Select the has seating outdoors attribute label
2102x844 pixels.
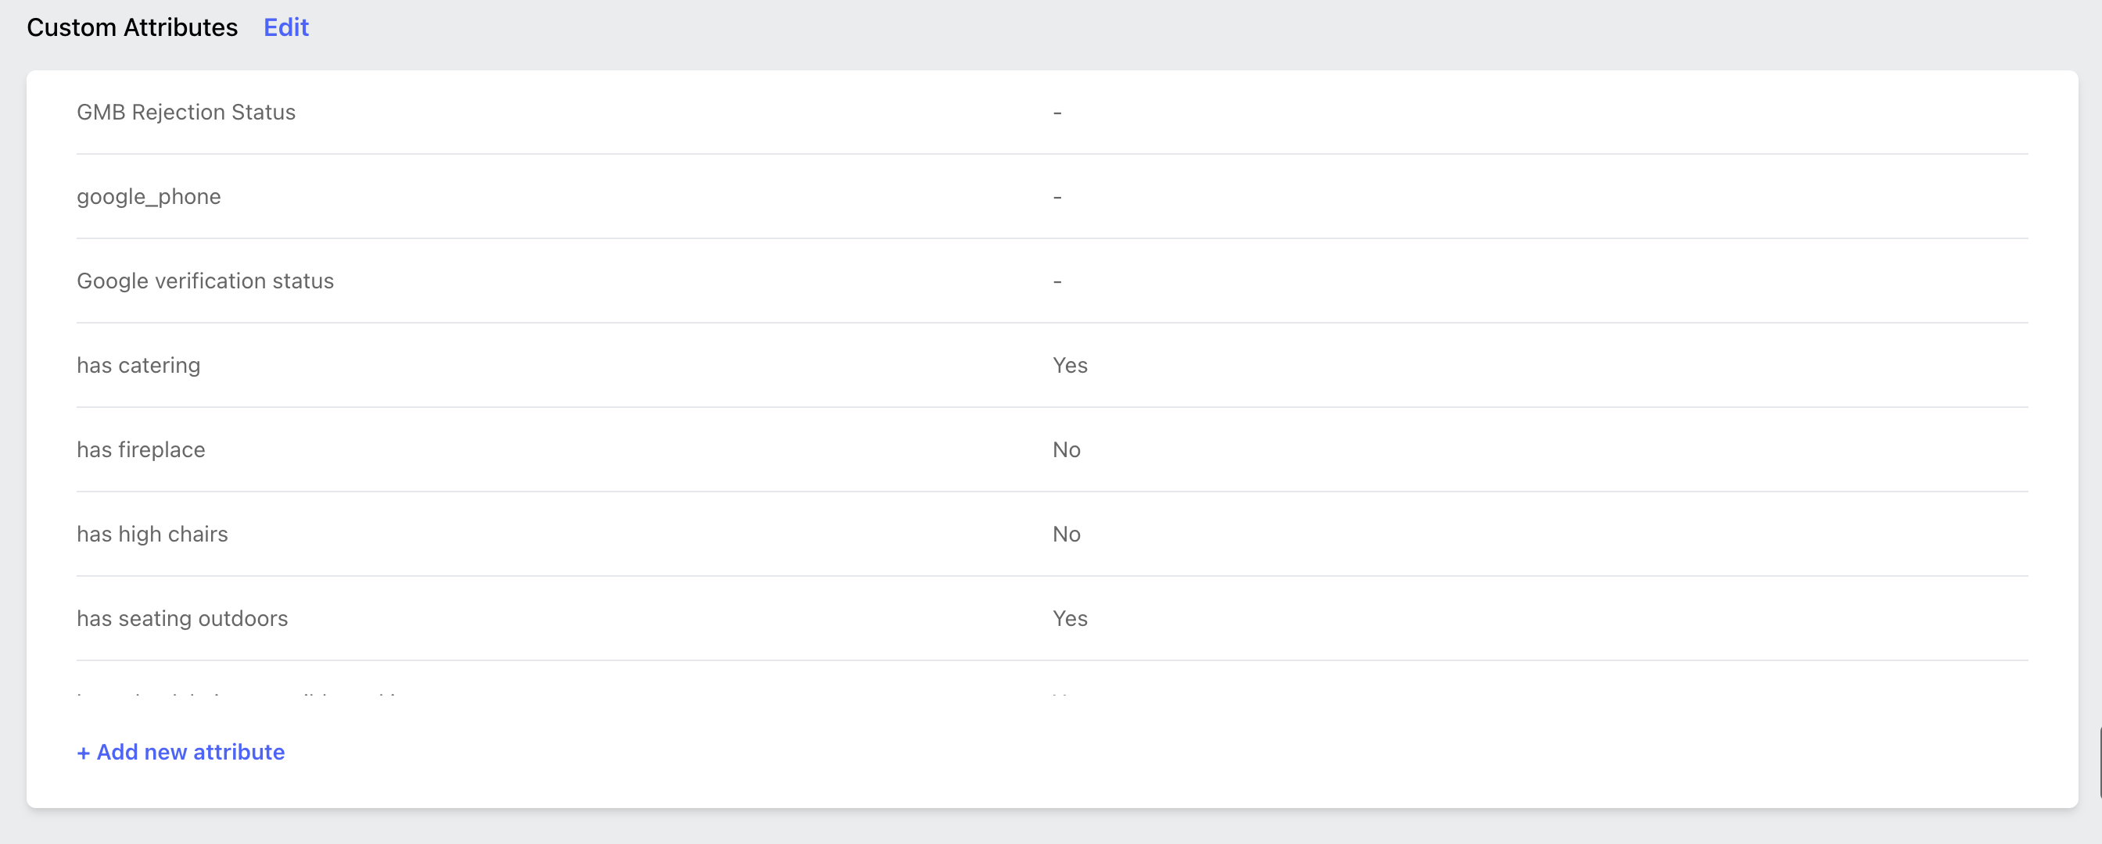point(182,618)
